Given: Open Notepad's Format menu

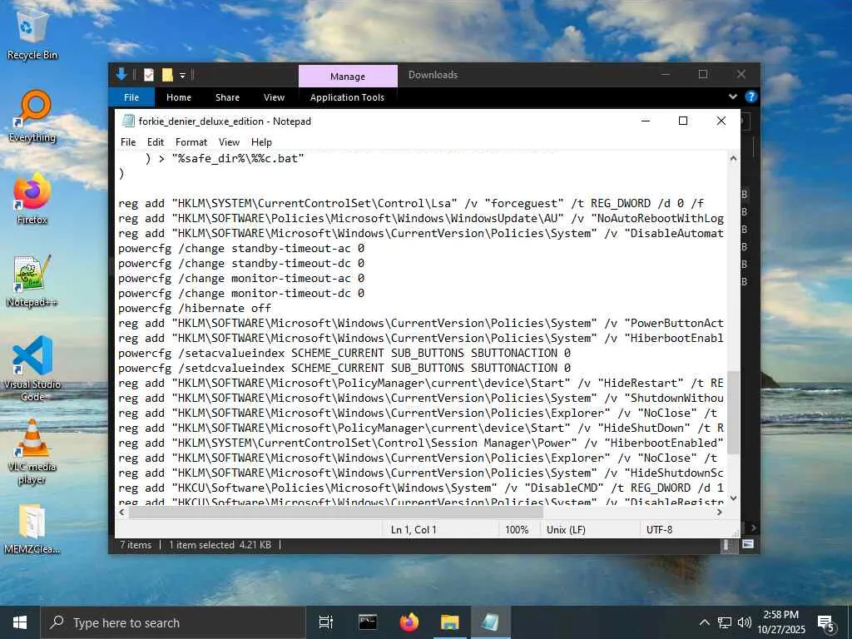Looking at the screenshot, I should click(x=191, y=141).
